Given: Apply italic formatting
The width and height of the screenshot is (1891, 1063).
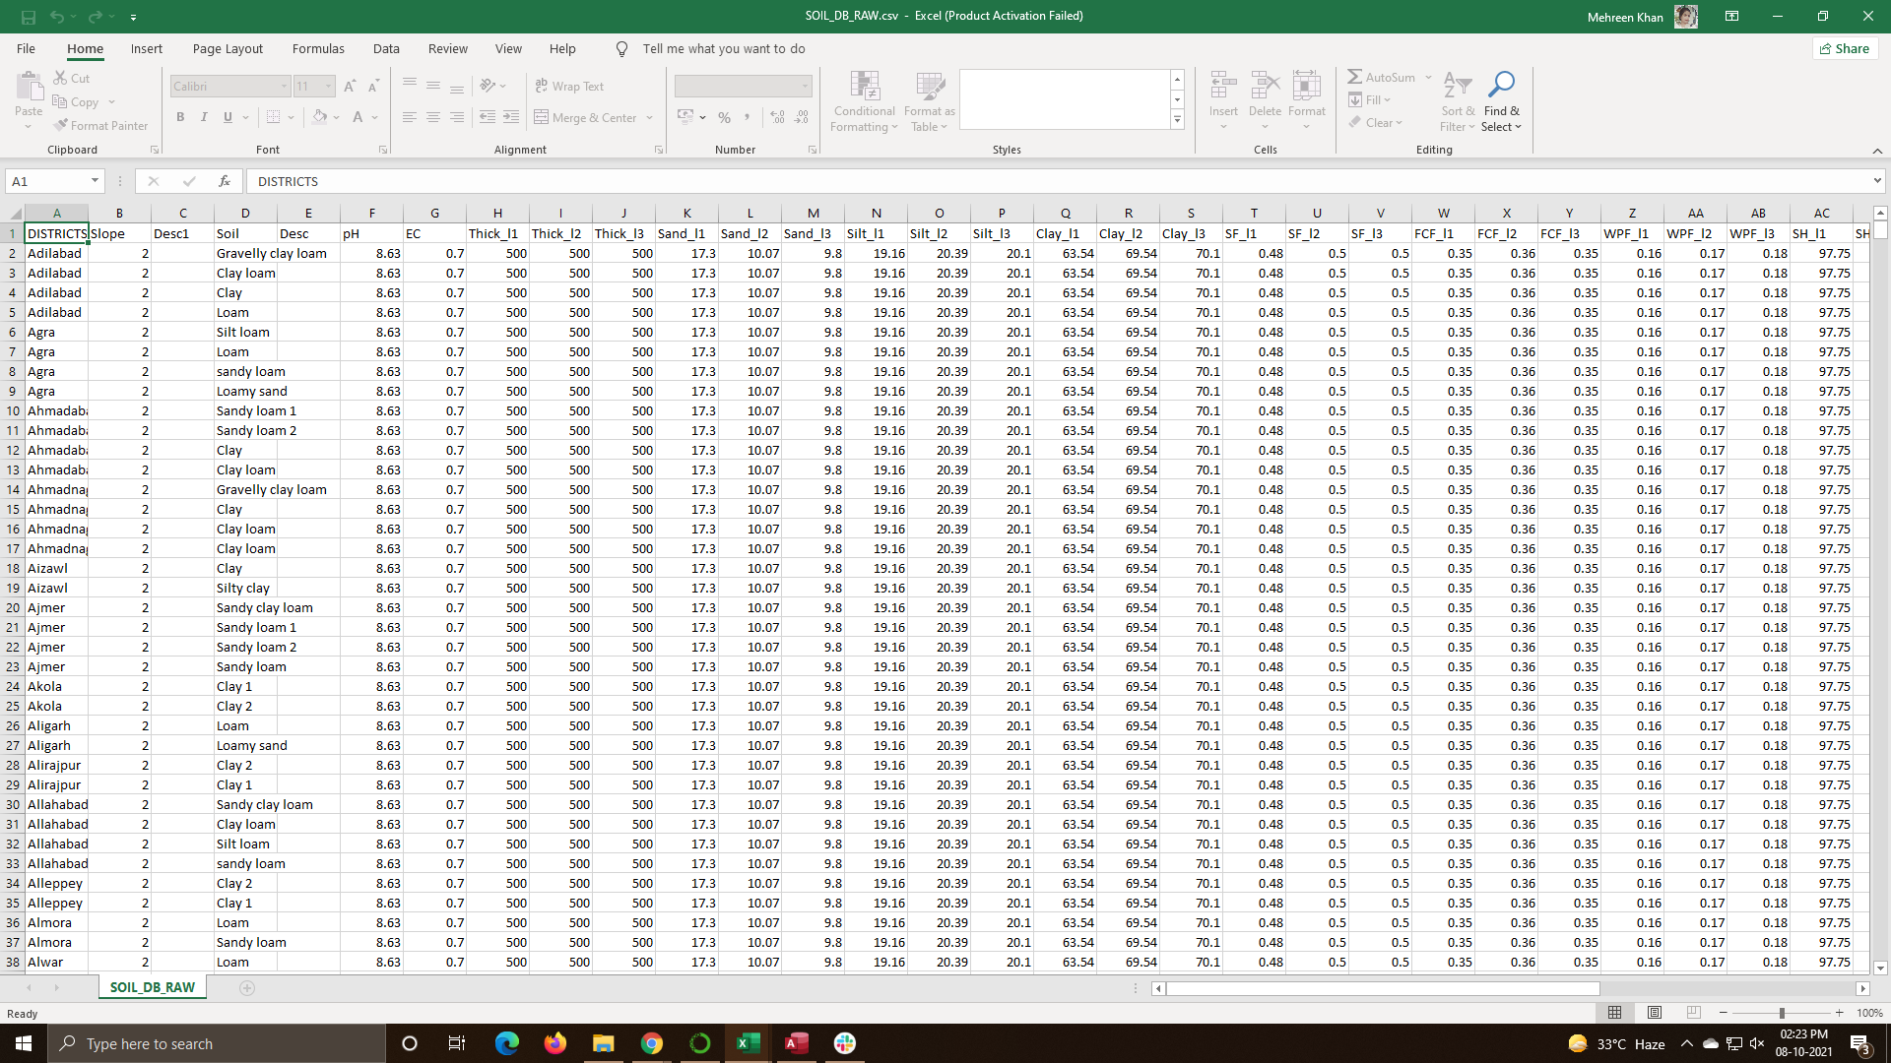Looking at the screenshot, I should point(204,116).
